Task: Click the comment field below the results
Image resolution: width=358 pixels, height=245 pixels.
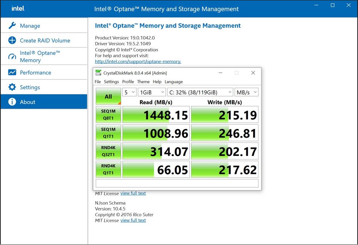Action: (177, 183)
